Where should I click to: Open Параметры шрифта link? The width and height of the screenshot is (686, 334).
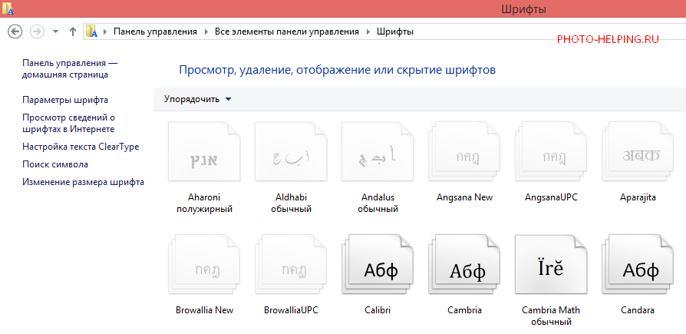coord(65,100)
